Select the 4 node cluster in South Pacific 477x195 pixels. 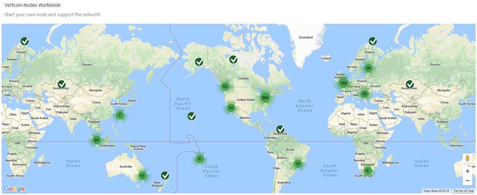200,159
